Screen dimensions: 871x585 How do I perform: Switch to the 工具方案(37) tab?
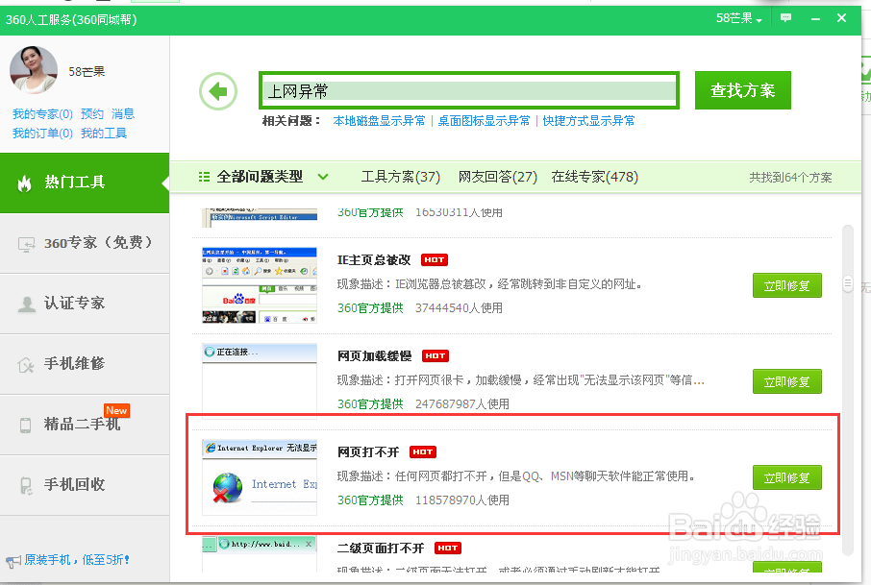coord(401,177)
